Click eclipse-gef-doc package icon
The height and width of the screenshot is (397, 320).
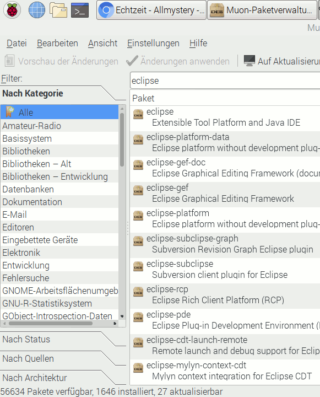(138, 165)
